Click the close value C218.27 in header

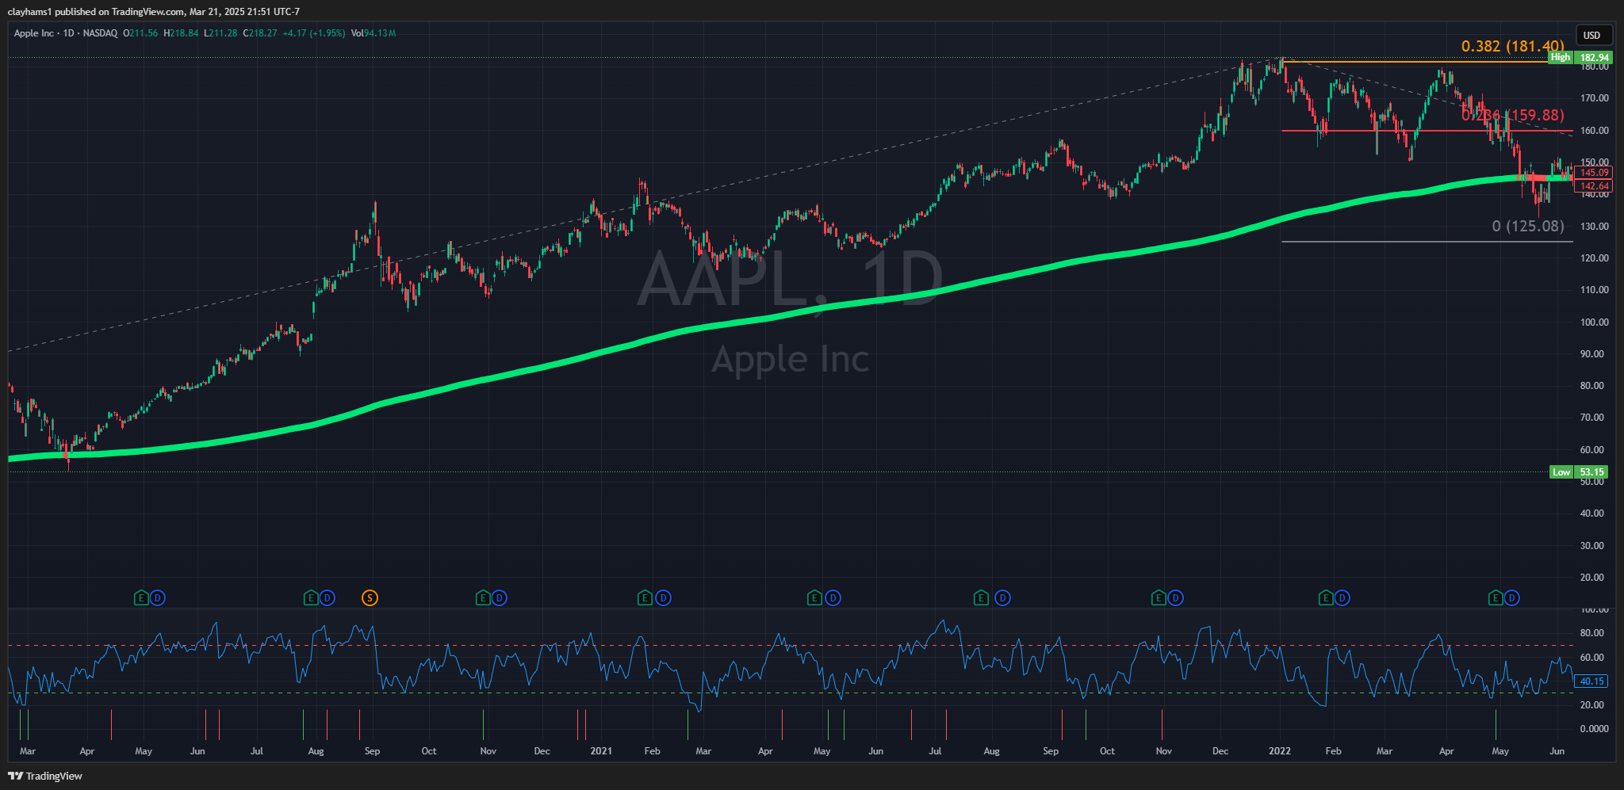point(261,33)
